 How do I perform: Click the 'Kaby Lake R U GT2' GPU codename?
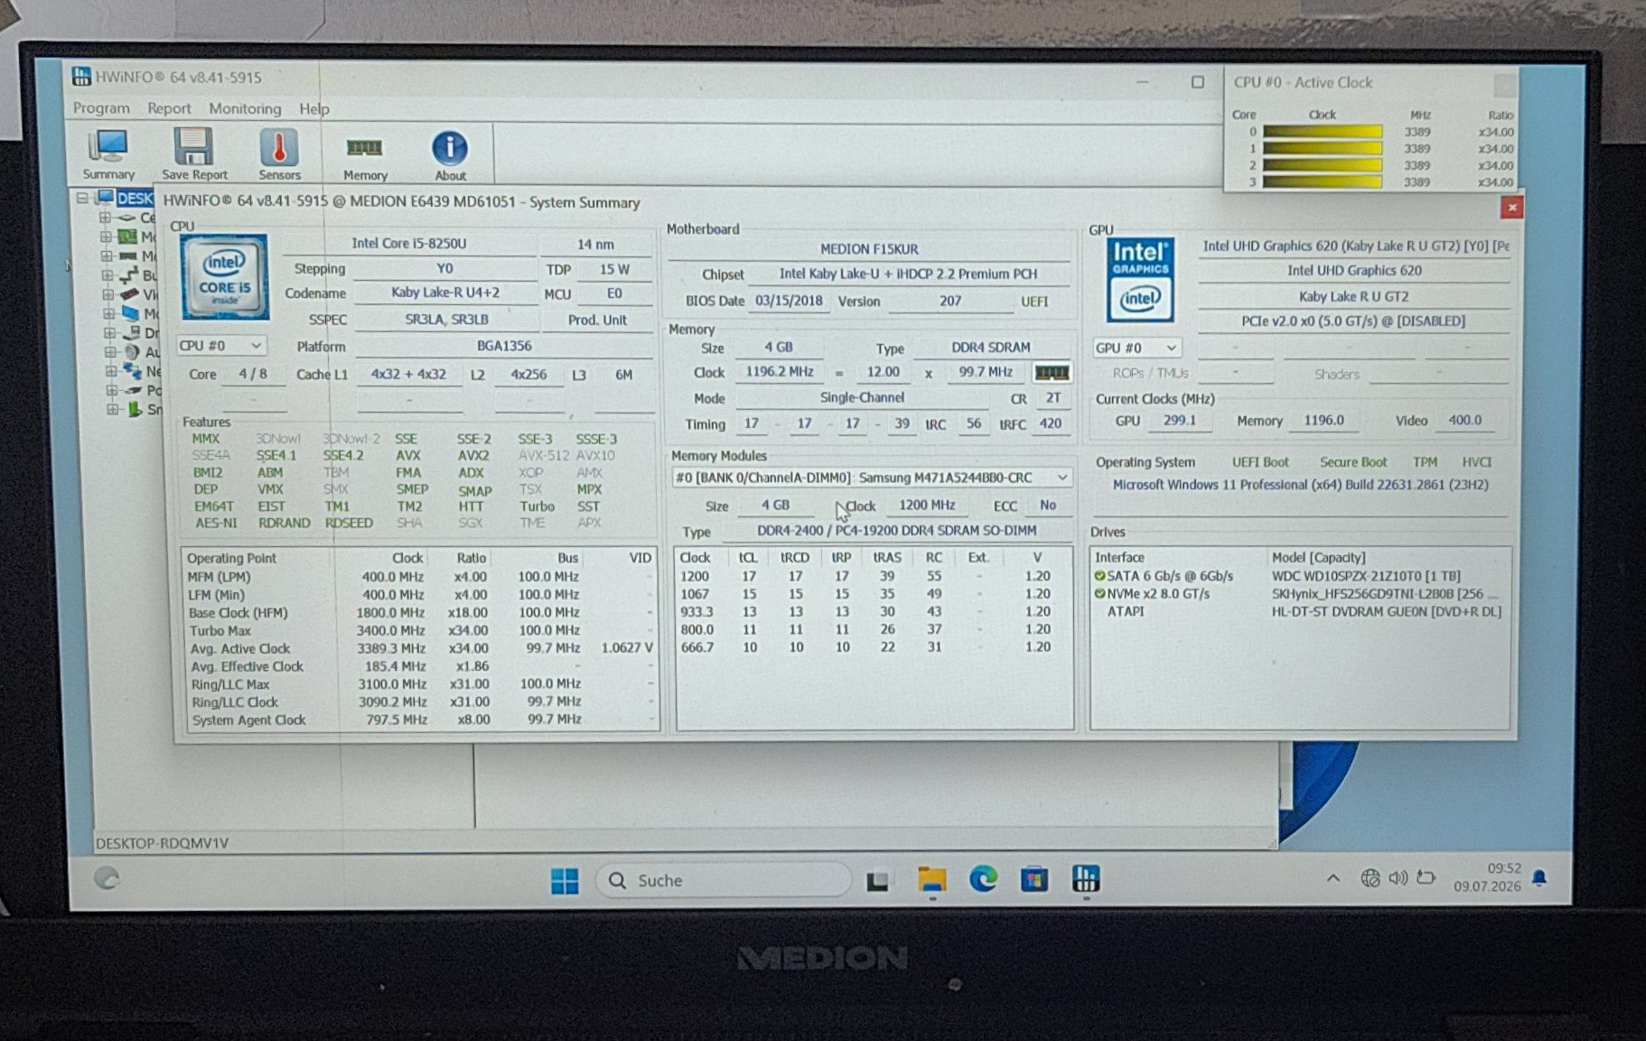[1353, 296]
